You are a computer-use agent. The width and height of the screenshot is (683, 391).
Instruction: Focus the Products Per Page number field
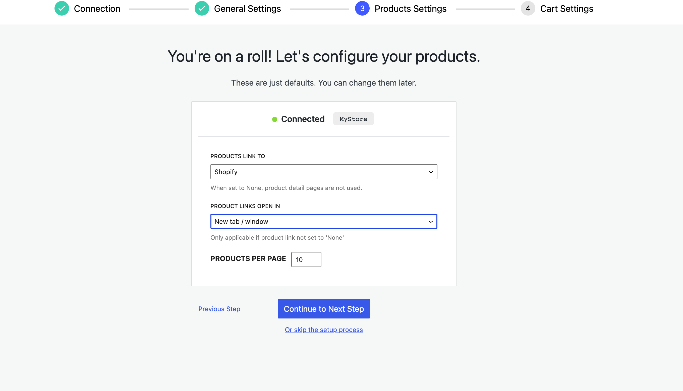(x=306, y=259)
